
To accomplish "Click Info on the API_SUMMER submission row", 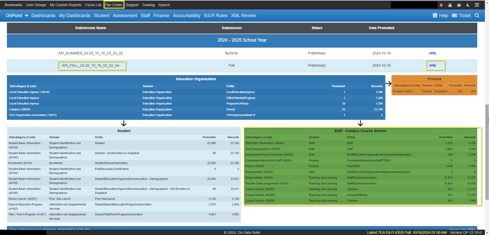I will pos(432,53).
